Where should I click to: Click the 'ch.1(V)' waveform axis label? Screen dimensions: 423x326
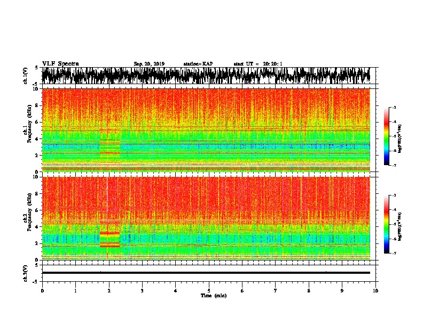tap(25, 76)
